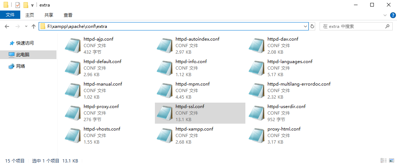Click the httpd-vhosts.conf file name
Image resolution: width=397 pixels, height=165 pixels.
102,129
